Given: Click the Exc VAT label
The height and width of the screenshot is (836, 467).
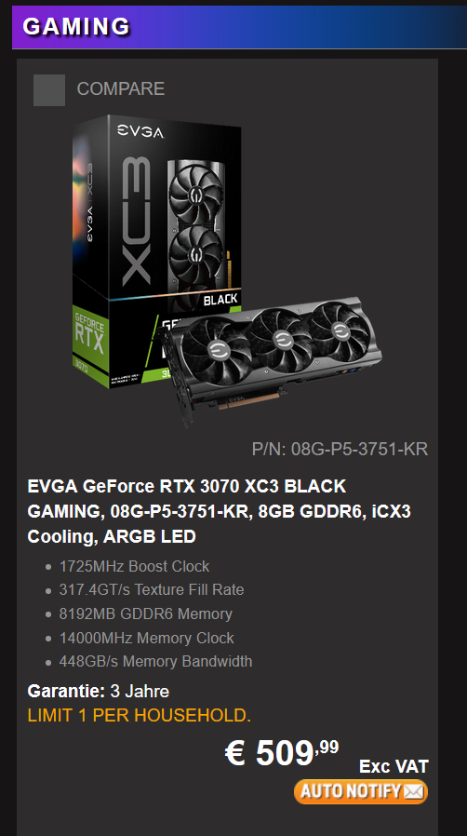Looking at the screenshot, I should click(394, 766).
